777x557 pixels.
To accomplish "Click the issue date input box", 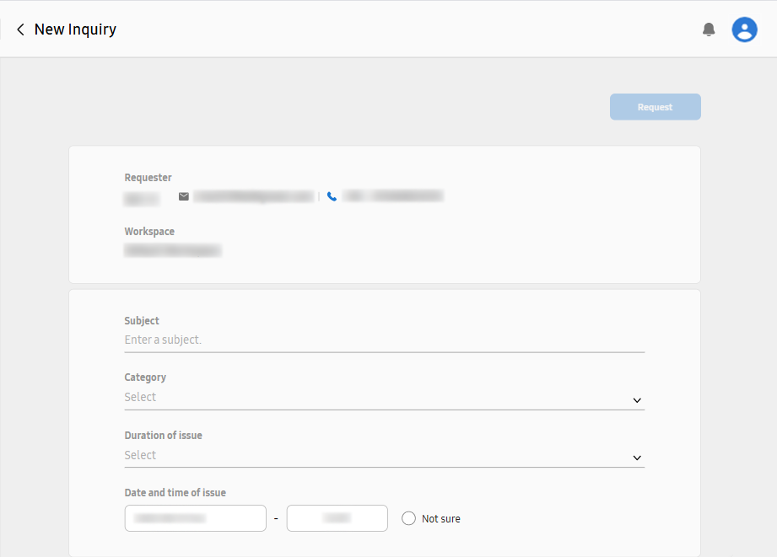I will [x=195, y=518].
